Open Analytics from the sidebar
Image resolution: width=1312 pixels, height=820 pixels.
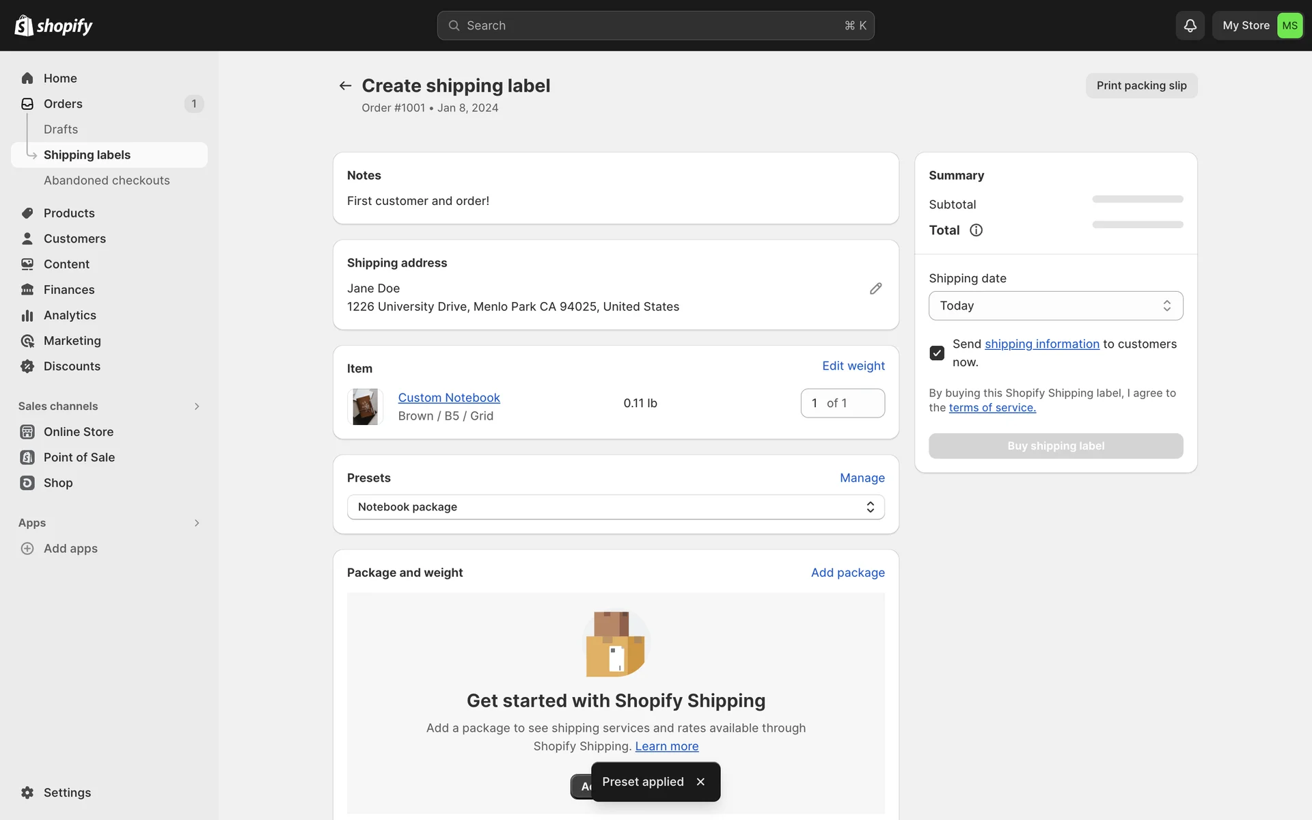70,315
